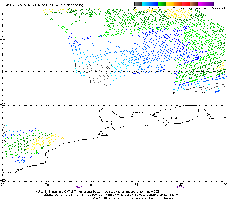Click the '87' longitude axis label
228x200 pixels.
pos(181,185)
